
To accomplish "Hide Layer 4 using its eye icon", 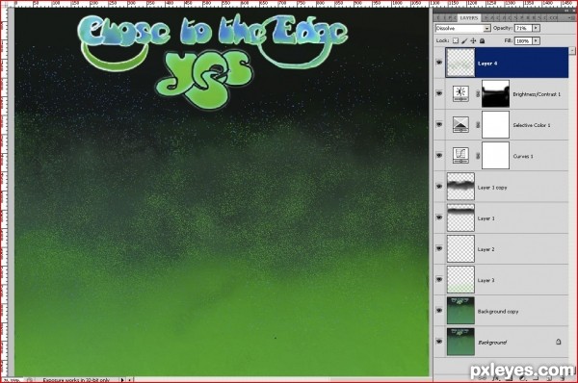I will click(x=439, y=63).
